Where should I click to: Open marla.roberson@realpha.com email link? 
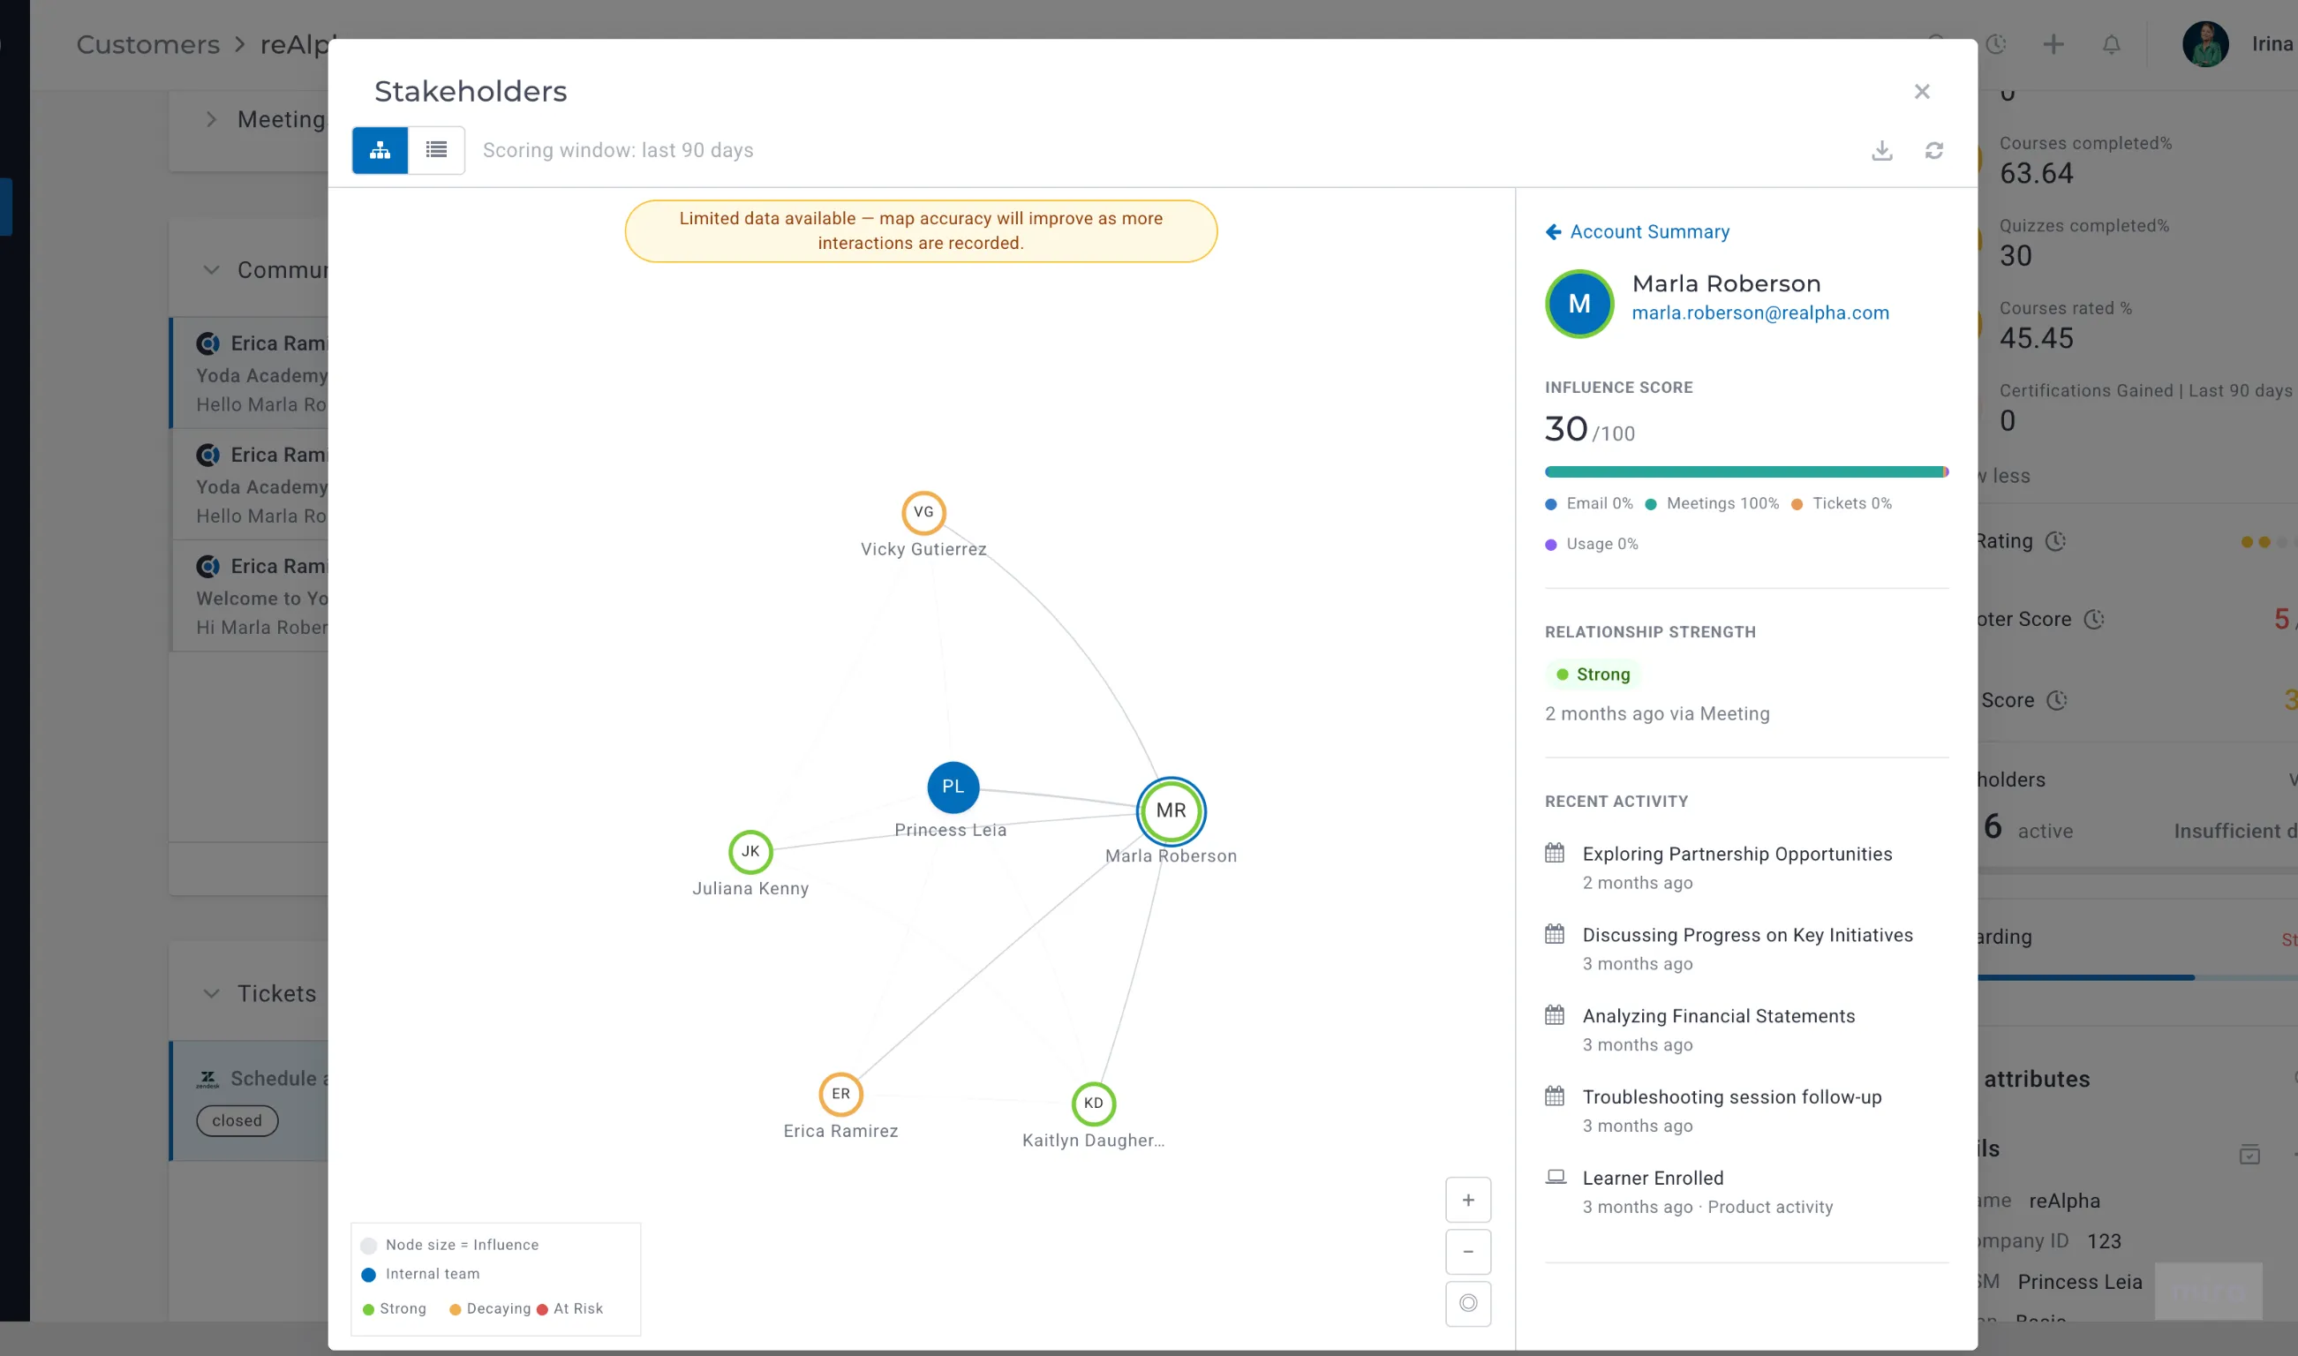pos(1759,313)
